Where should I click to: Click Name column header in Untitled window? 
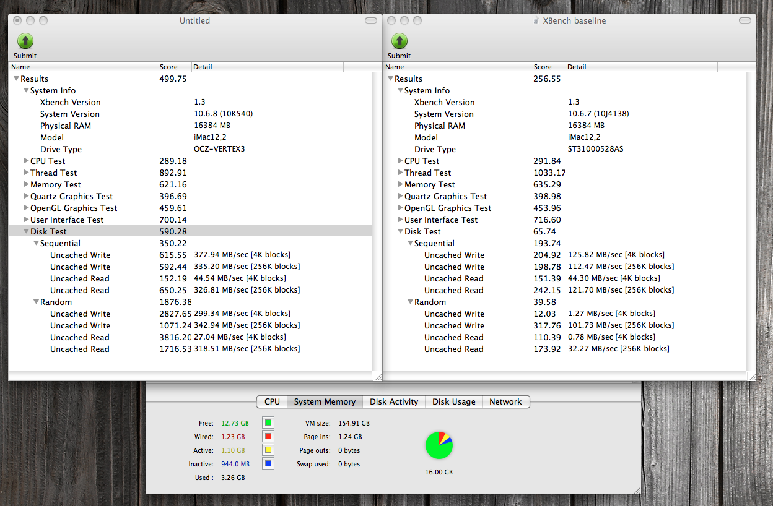(x=83, y=67)
